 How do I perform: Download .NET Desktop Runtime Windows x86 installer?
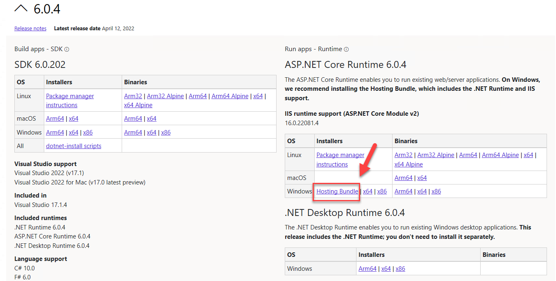[400, 269]
